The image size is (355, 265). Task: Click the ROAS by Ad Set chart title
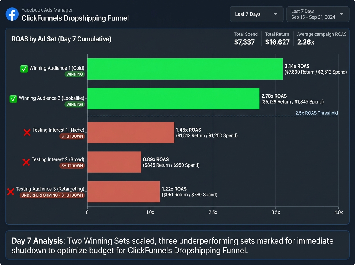(x=62, y=39)
